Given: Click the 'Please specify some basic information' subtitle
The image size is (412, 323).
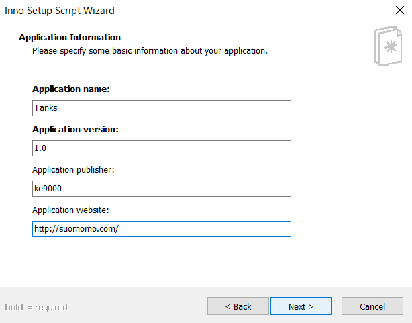Looking at the screenshot, I should point(150,51).
